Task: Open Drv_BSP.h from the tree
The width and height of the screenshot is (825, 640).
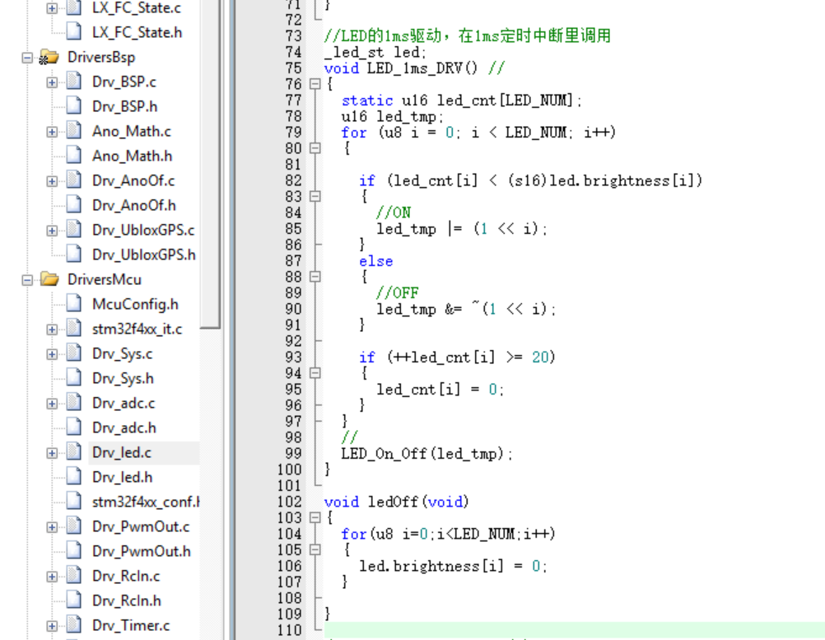Action: pos(124,107)
